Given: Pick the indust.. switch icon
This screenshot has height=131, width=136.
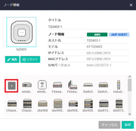Looking at the screenshot, I should tap(119, 85).
